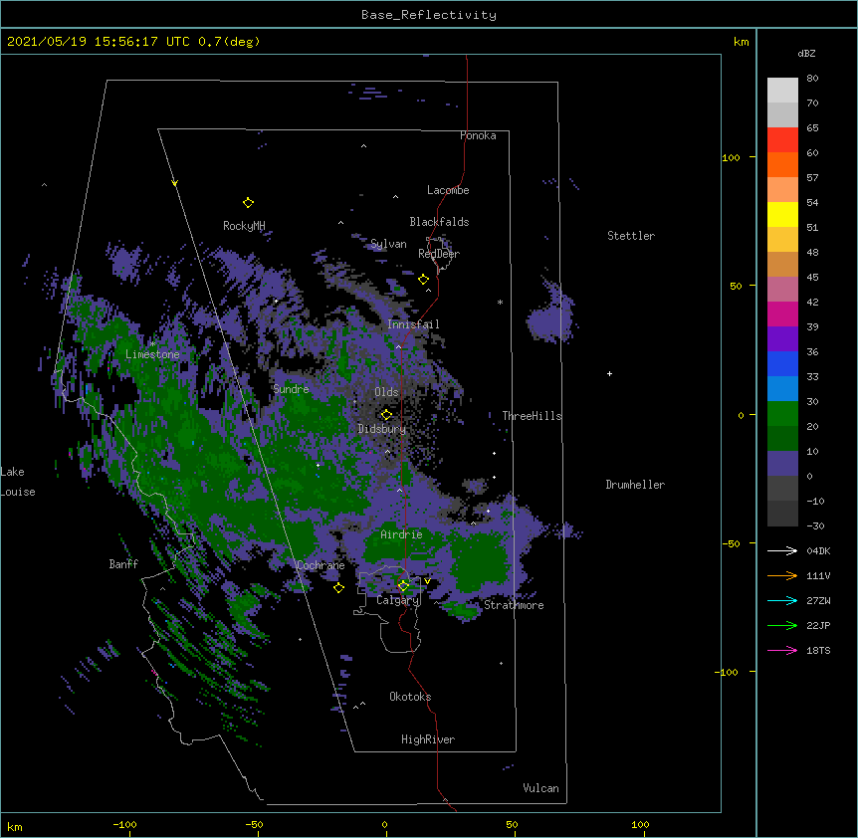Click the white plus marker west of Drumheller

[609, 374]
